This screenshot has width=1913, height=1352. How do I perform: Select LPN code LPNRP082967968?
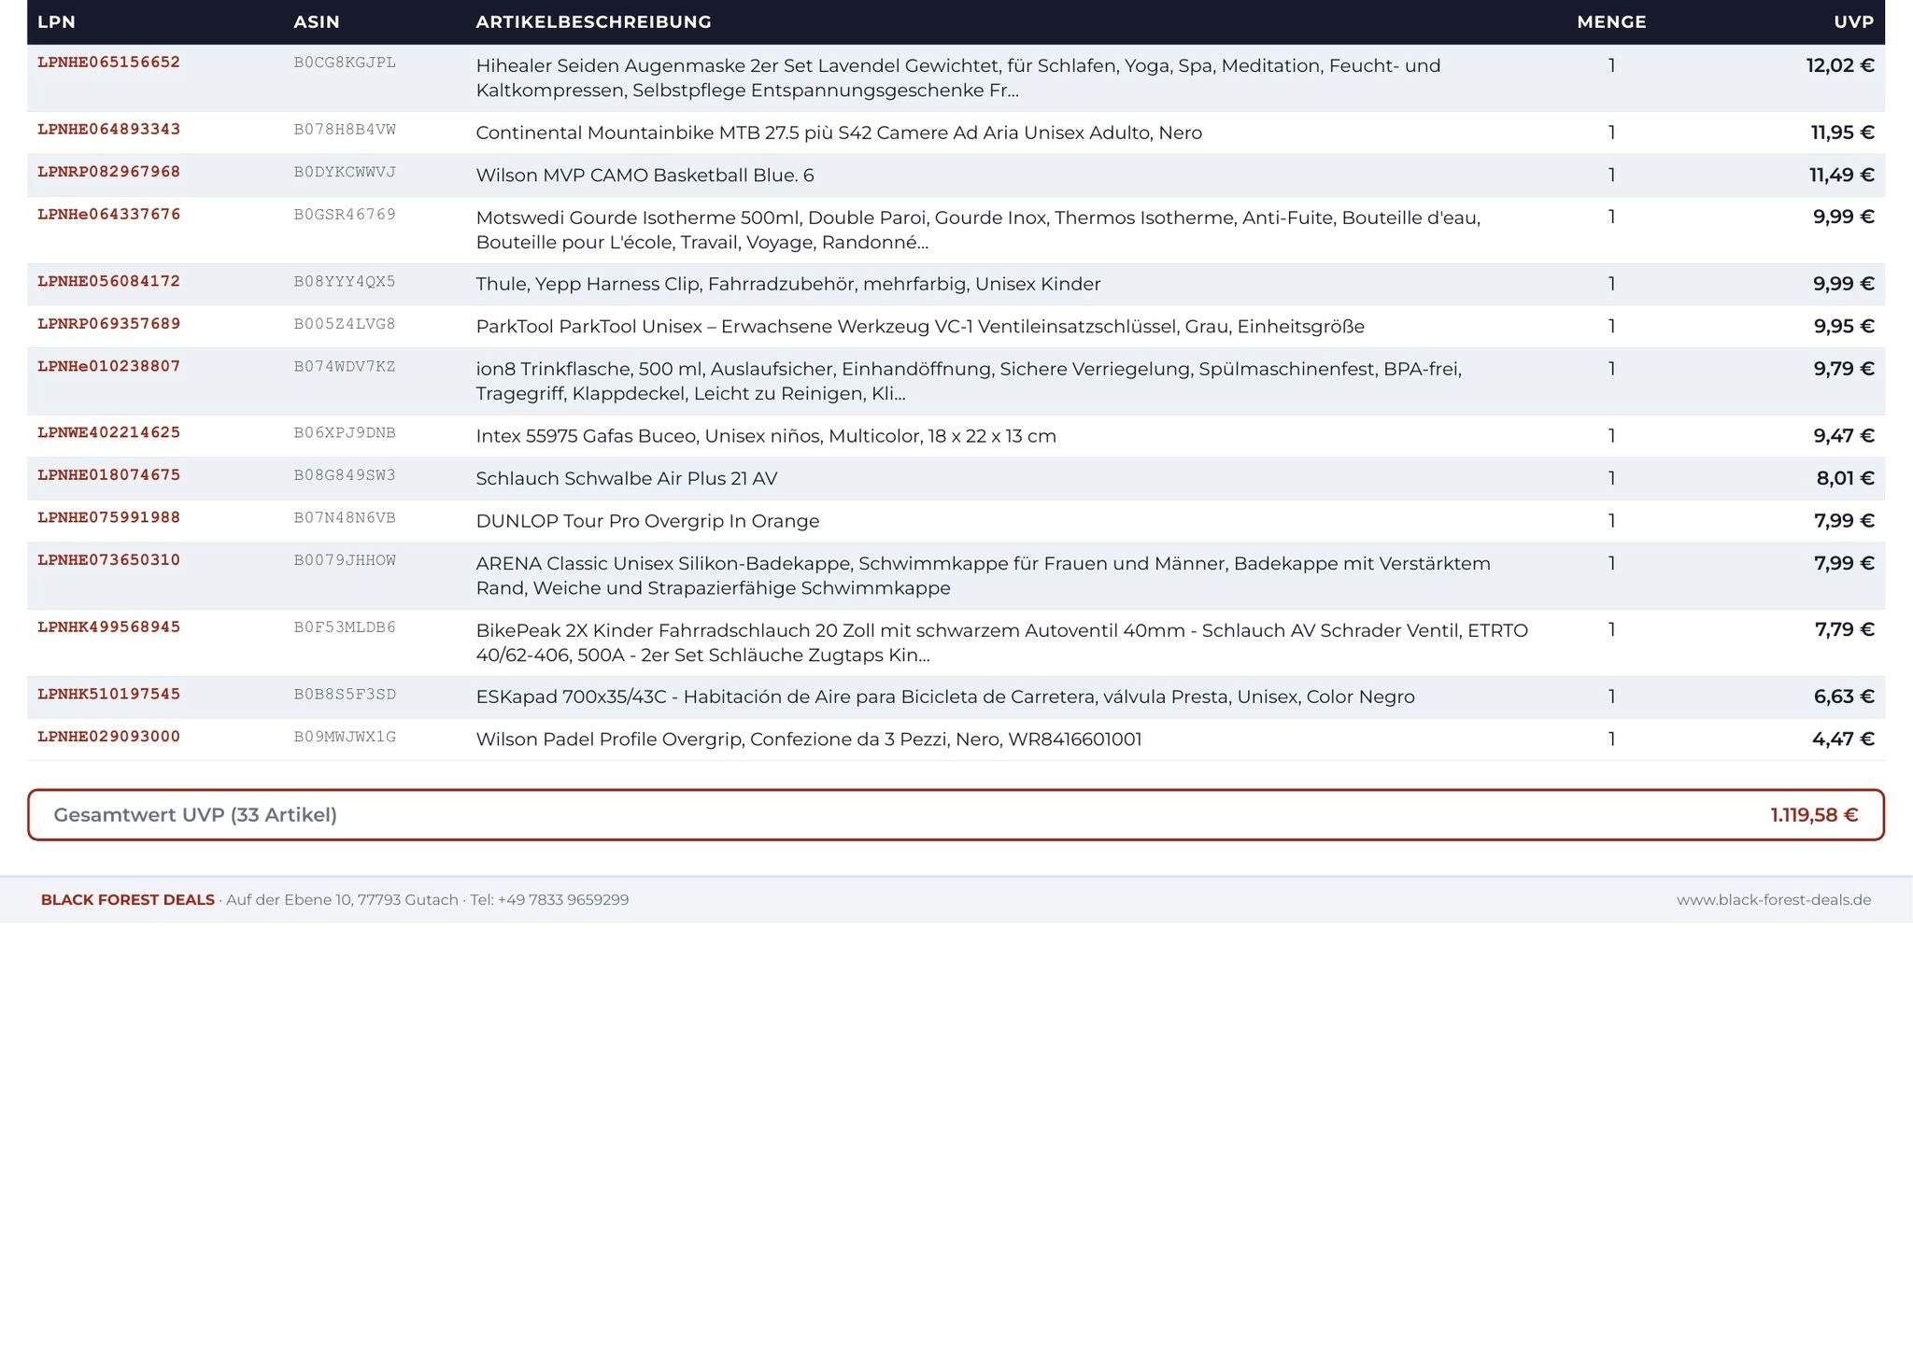[108, 172]
